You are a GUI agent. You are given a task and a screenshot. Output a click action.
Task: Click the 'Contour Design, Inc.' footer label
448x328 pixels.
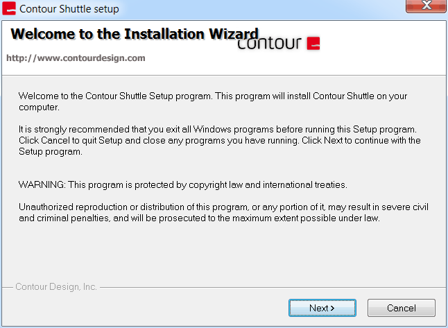(56, 286)
